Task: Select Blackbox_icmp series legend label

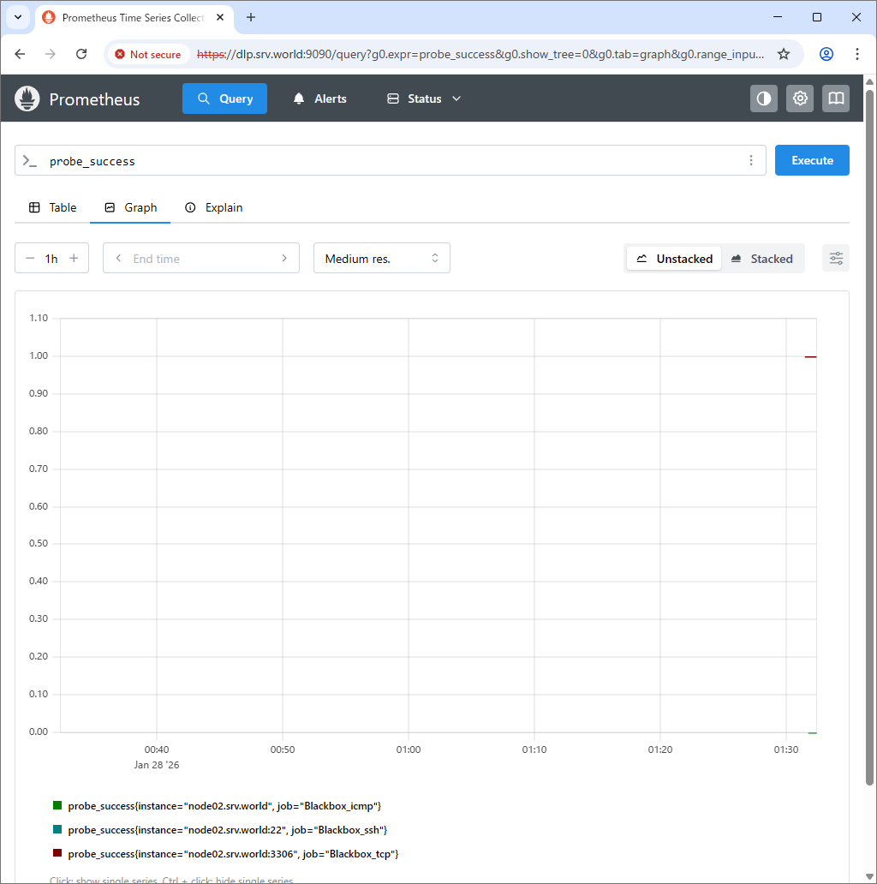Action: [225, 806]
